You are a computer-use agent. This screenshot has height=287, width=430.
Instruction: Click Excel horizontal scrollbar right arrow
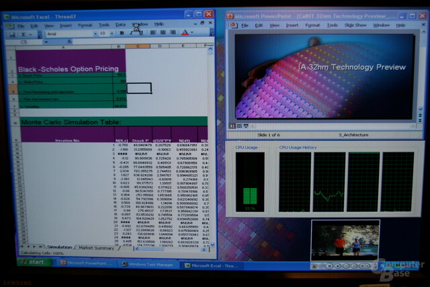tap(204, 249)
